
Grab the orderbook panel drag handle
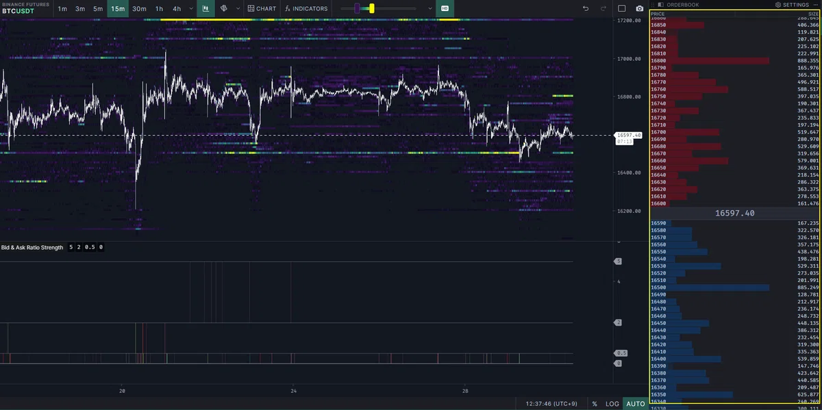[653, 5]
